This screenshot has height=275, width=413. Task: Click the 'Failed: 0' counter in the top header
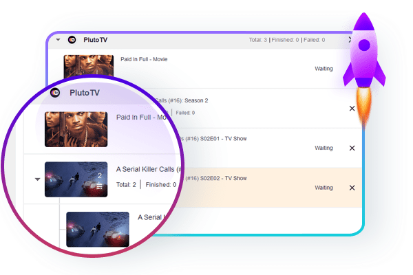point(315,40)
